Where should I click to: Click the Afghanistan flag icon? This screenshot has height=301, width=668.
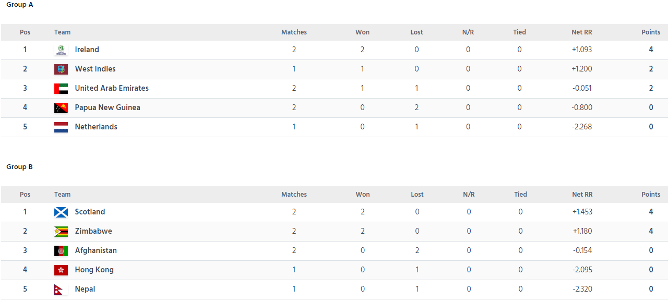click(61, 251)
